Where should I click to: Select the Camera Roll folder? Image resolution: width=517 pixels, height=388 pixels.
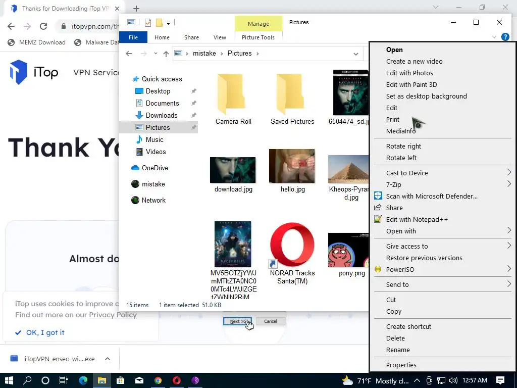coord(233,99)
